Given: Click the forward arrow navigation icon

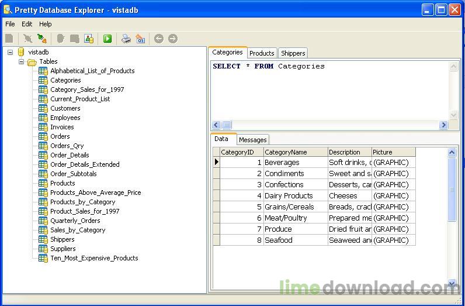Looking at the screenshot, I should pyautogui.click(x=172, y=39).
